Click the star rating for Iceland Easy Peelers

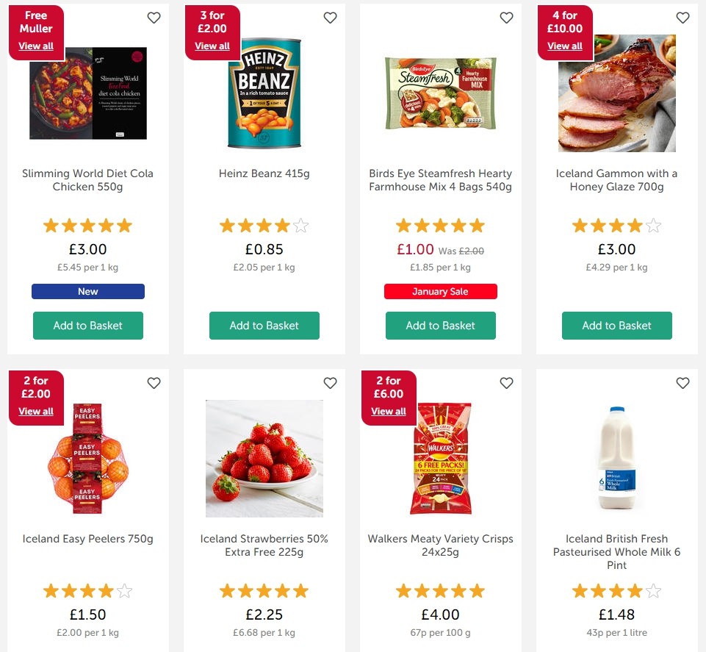coord(88,590)
